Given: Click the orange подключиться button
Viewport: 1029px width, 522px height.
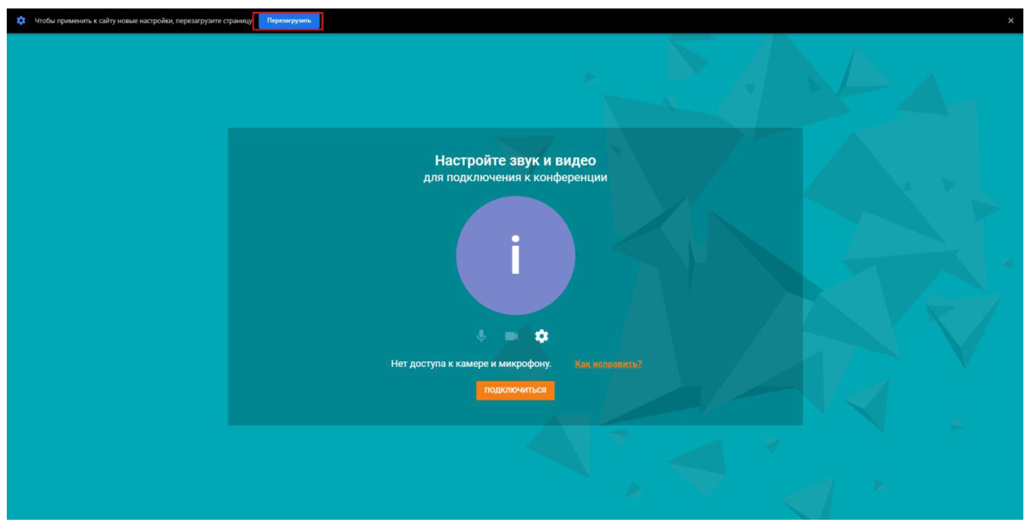Looking at the screenshot, I should [515, 390].
